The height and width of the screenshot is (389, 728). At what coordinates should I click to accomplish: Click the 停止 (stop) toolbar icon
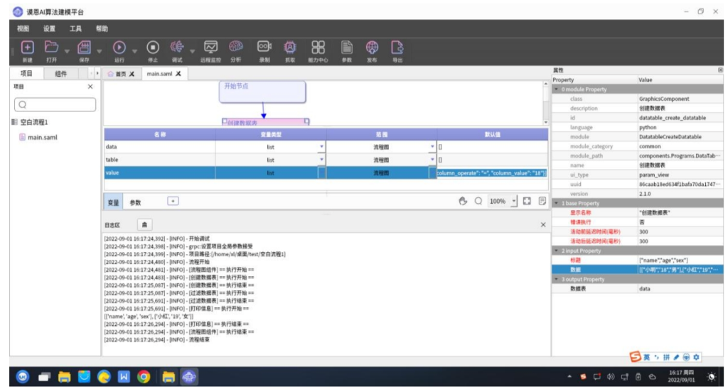click(153, 47)
